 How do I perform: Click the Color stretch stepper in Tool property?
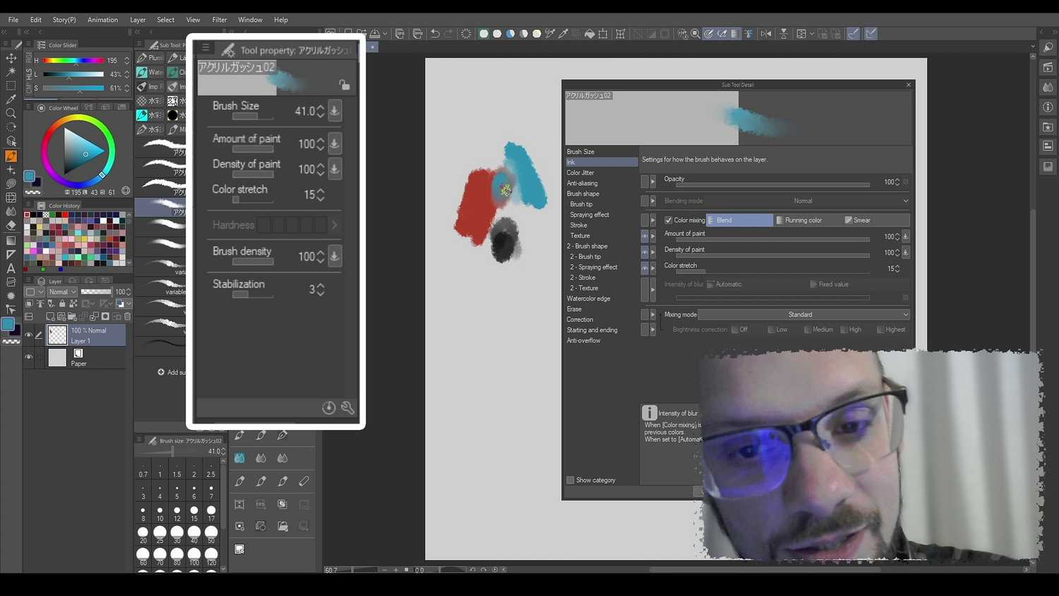tap(321, 194)
